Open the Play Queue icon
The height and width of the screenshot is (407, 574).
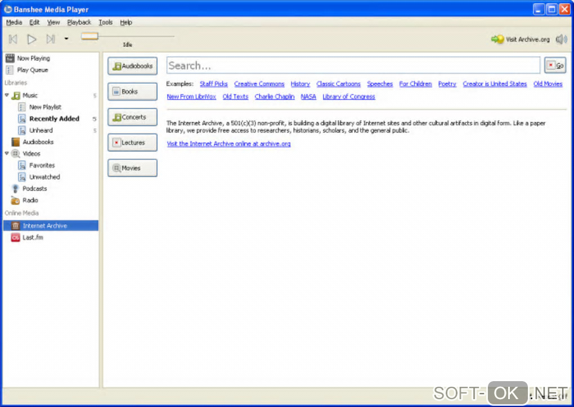point(10,70)
